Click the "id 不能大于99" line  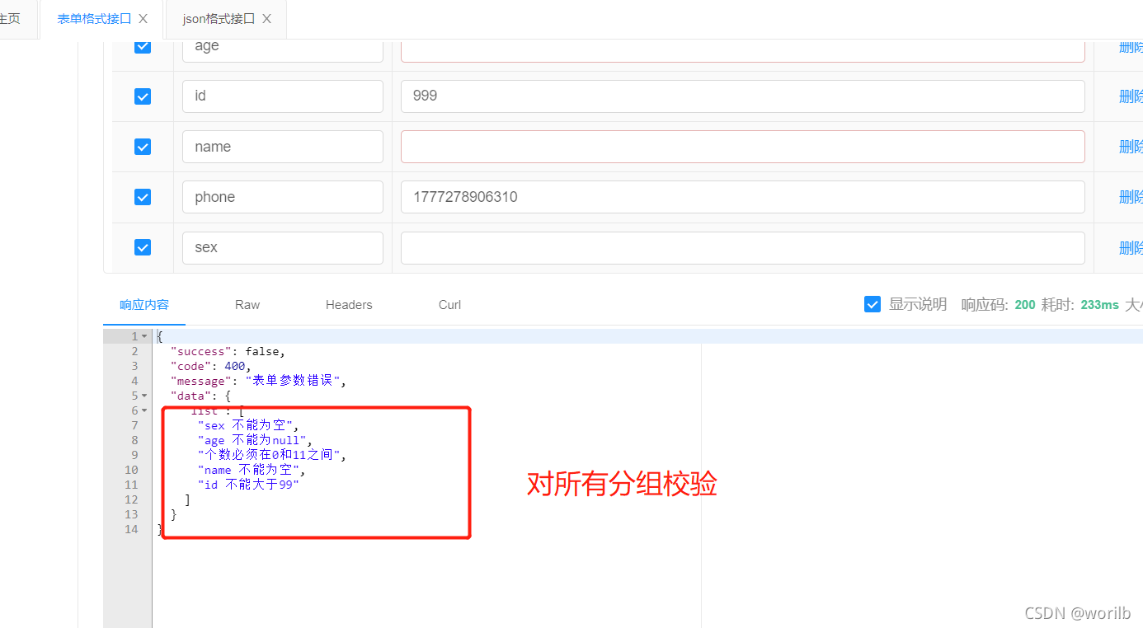(248, 485)
